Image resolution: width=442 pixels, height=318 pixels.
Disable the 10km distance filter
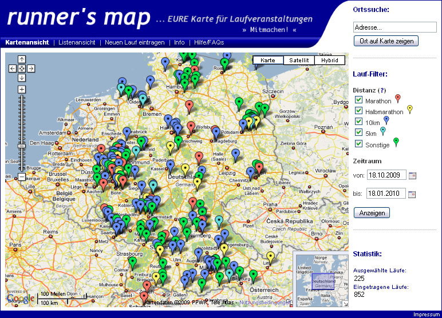pyautogui.click(x=359, y=122)
